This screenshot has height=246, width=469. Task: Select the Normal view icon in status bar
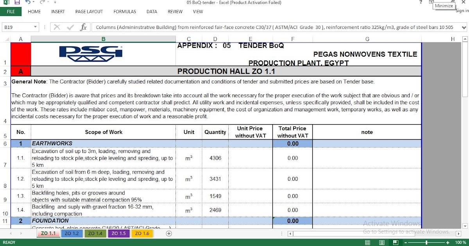pos(368,242)
